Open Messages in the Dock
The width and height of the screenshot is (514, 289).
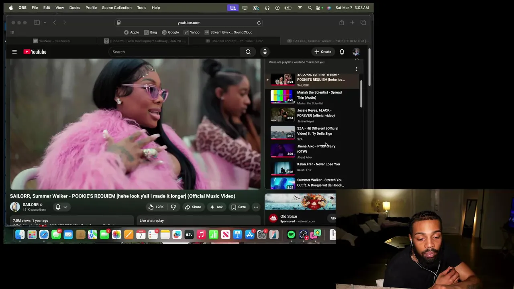pyautogui.click(x=56, y=234)
